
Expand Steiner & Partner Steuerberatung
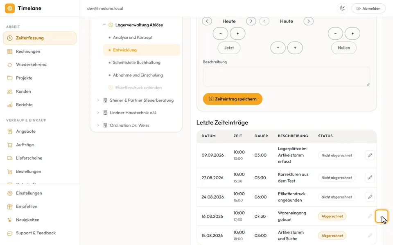(x=98, y=100)
